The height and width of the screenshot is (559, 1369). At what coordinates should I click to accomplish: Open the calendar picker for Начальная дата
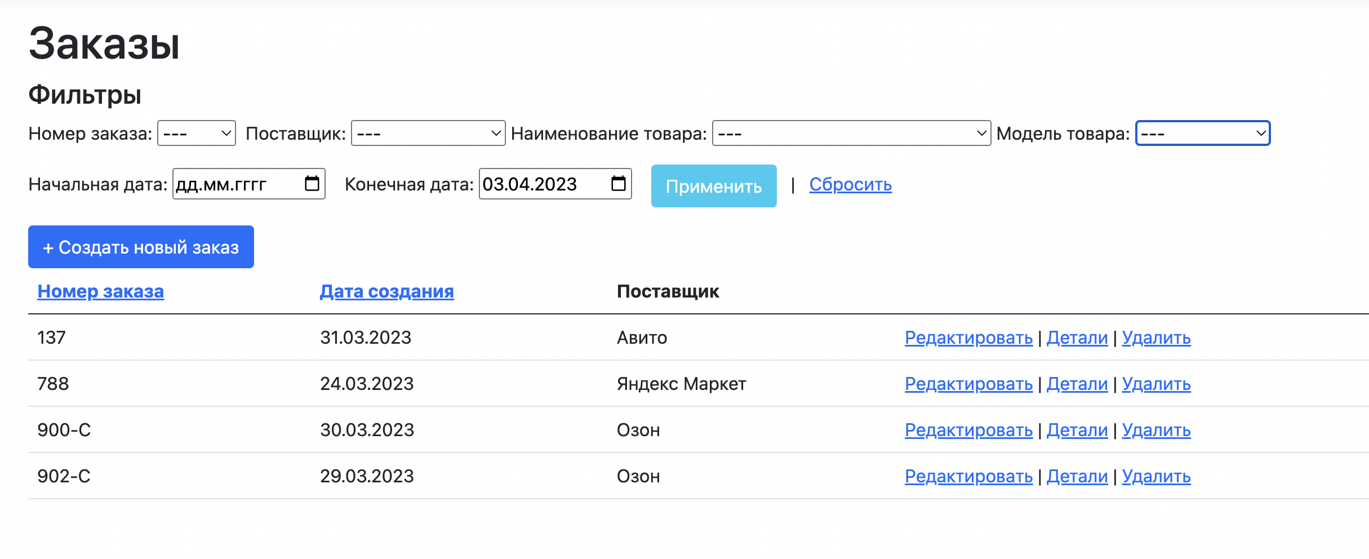click(x=312, y=184)
